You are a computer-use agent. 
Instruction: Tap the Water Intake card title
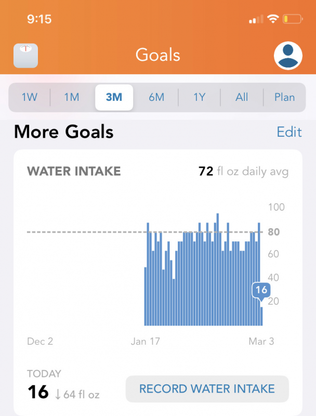(74, 171)
